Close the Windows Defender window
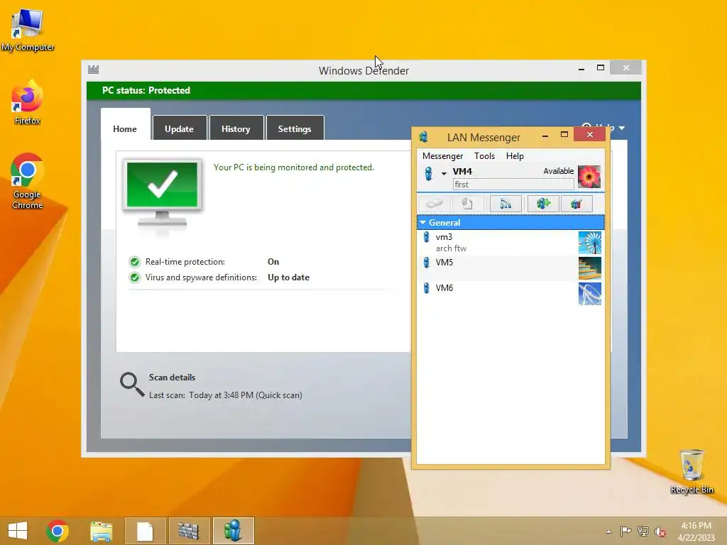The width and height of the screenshot is (727, 545). tap(626, 67)
